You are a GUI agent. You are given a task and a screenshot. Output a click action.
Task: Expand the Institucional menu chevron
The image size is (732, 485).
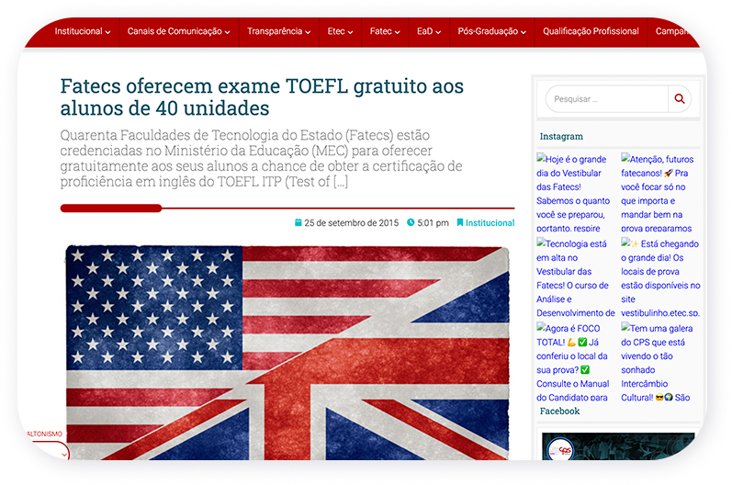pyautogui.click(x=107, y=32)
